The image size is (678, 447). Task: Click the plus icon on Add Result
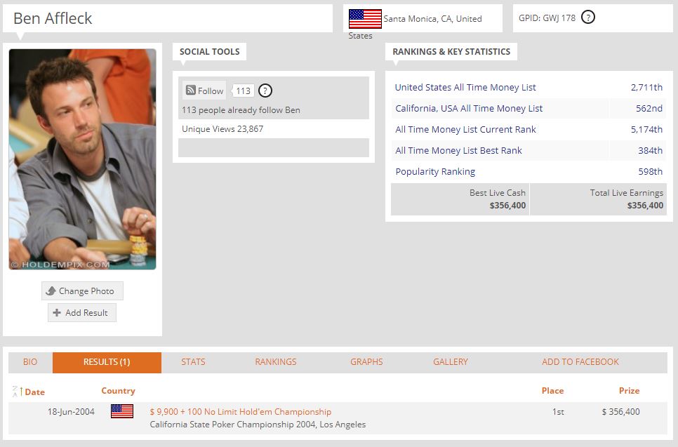pyautogui.click(x=57, y=312)
